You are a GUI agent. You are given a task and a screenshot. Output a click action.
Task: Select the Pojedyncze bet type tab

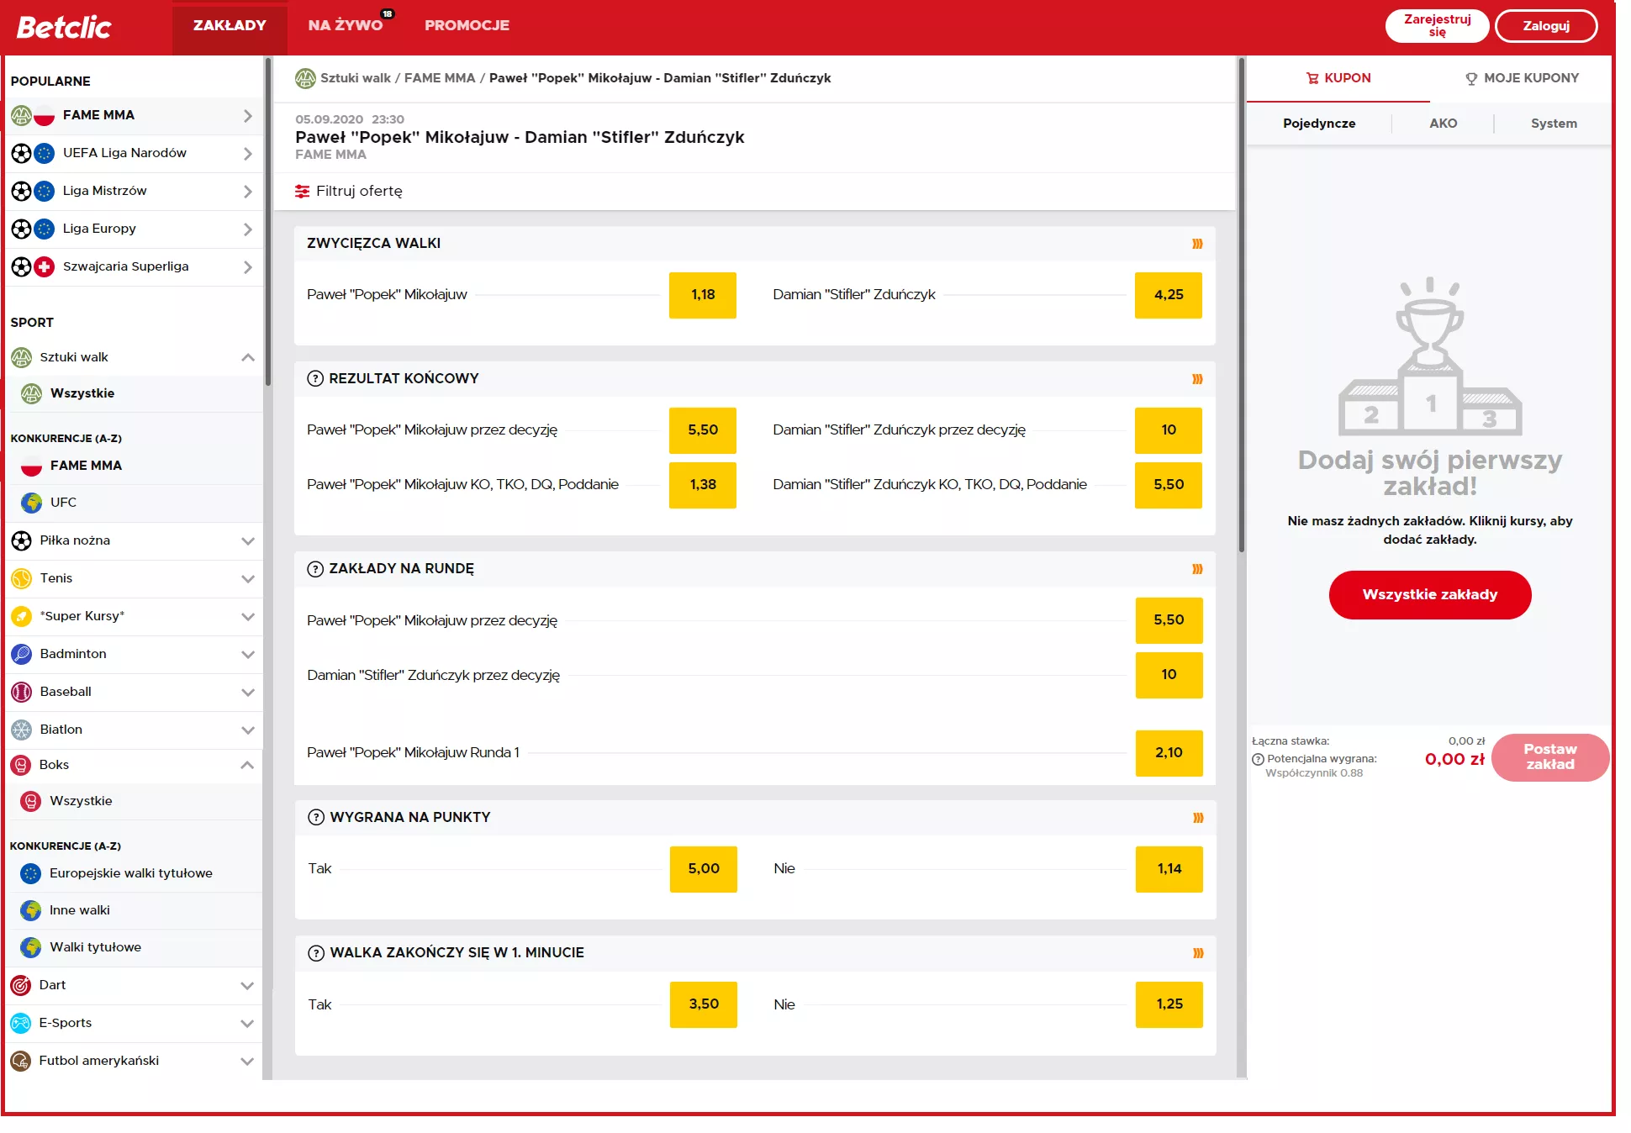(1319, 124)
